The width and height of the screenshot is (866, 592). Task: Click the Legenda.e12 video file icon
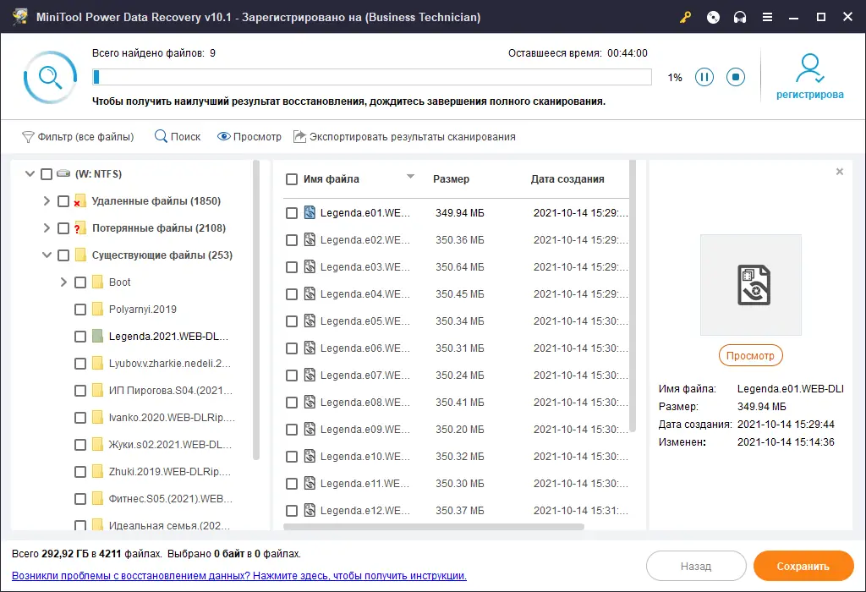pos(310,510)
